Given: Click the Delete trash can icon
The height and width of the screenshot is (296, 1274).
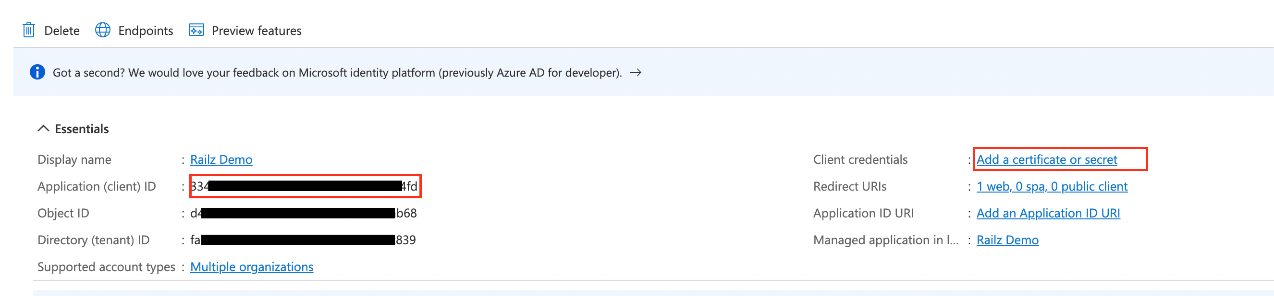Looking at the screenshot, I should (29, 31).
